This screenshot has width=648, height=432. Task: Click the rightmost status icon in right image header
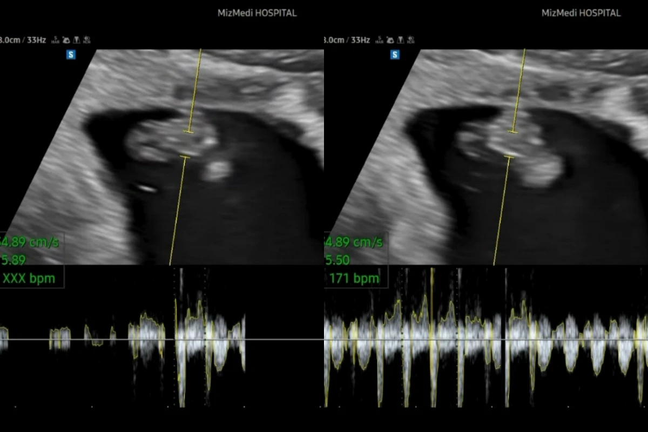411,40
